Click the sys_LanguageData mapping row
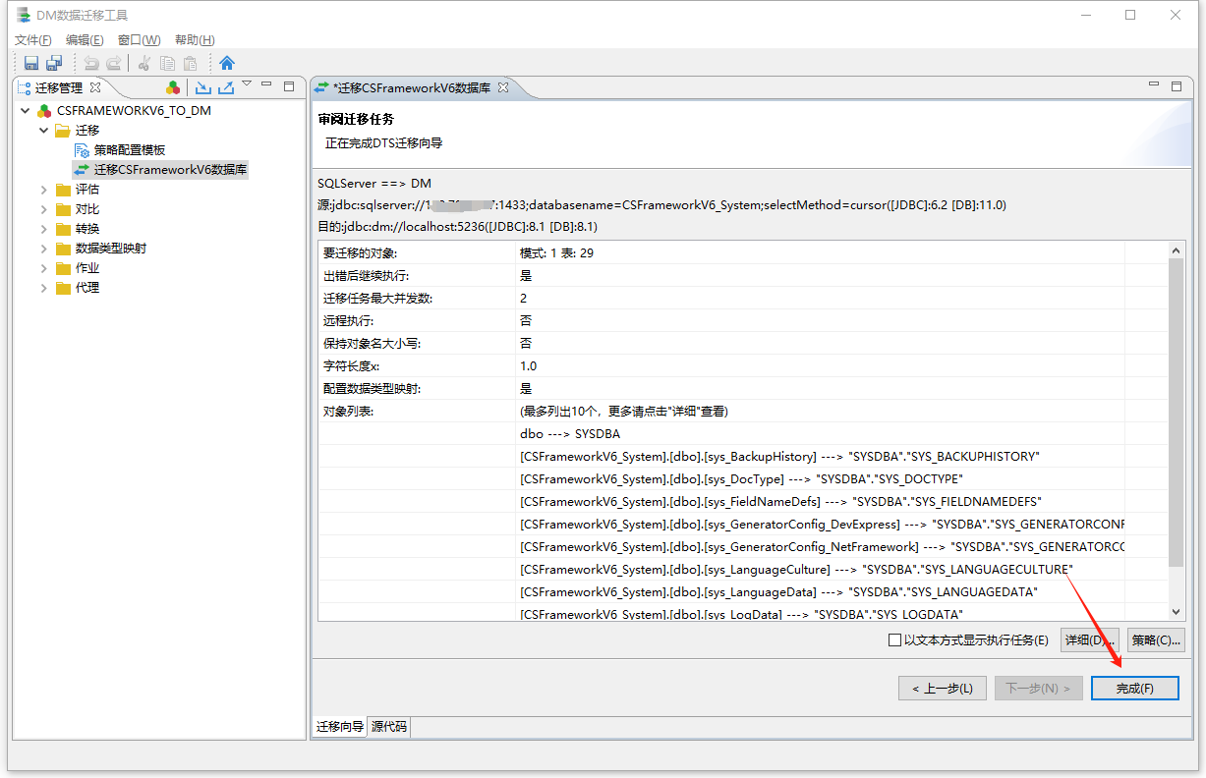Screen dimensions: 1206x778 pyautogui.click(x=742, y=592)
